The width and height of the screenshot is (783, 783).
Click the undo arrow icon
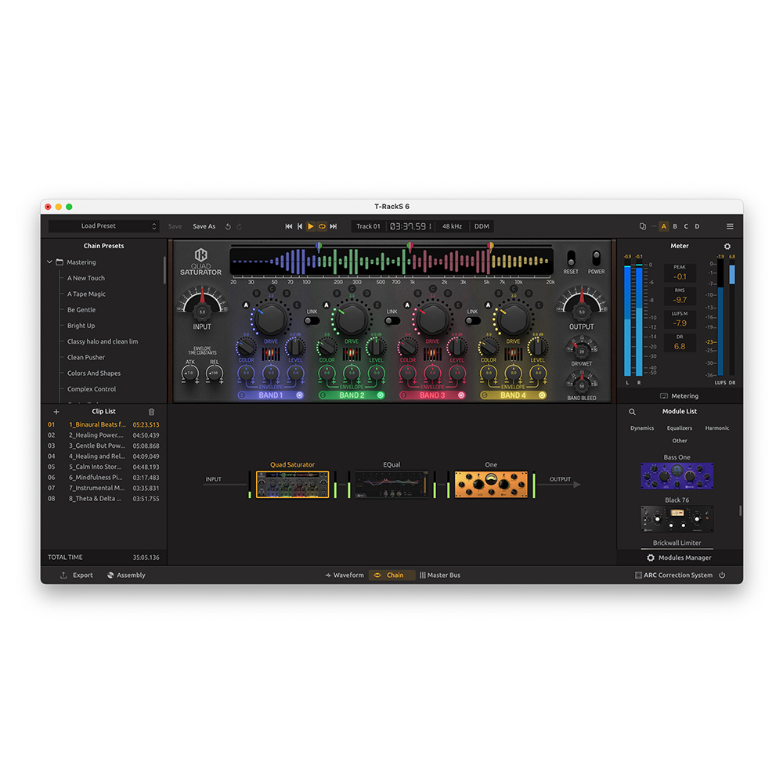(228, 226)
